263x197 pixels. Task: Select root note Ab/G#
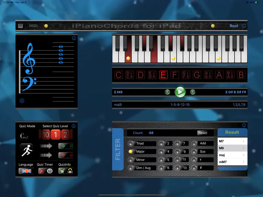208,75
